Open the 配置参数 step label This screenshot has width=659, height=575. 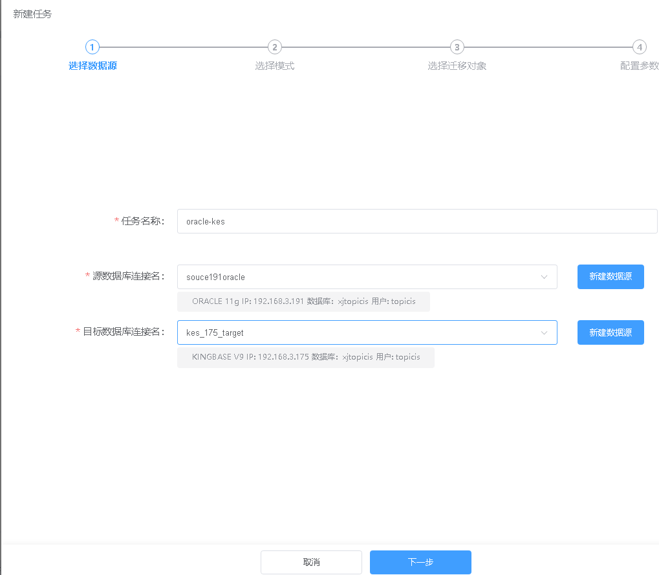639,66
